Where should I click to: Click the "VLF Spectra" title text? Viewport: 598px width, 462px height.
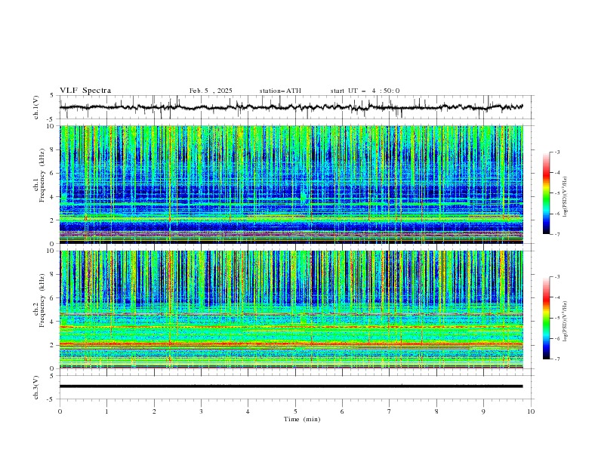85,91
